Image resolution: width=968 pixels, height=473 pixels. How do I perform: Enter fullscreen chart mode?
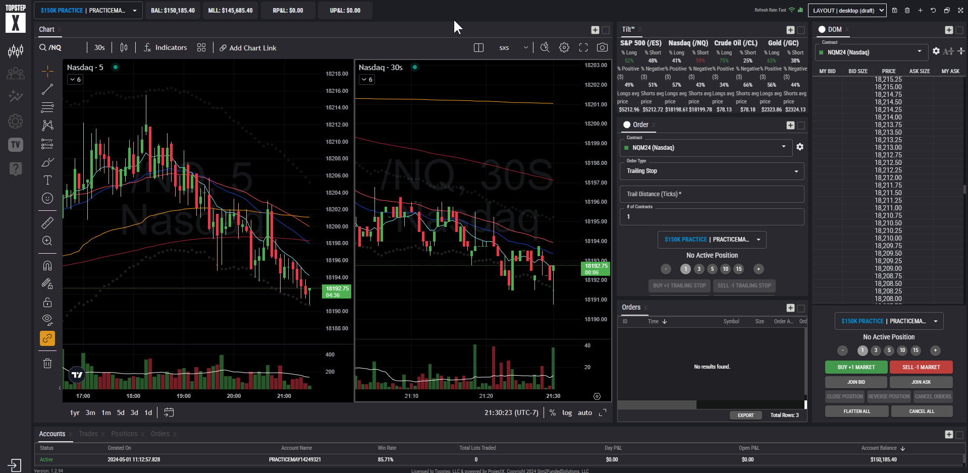583,47
